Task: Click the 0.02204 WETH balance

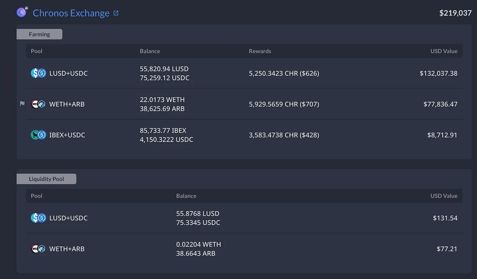Action: point(199,244)
